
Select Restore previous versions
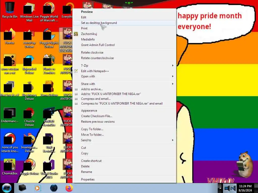coord(124,122)
